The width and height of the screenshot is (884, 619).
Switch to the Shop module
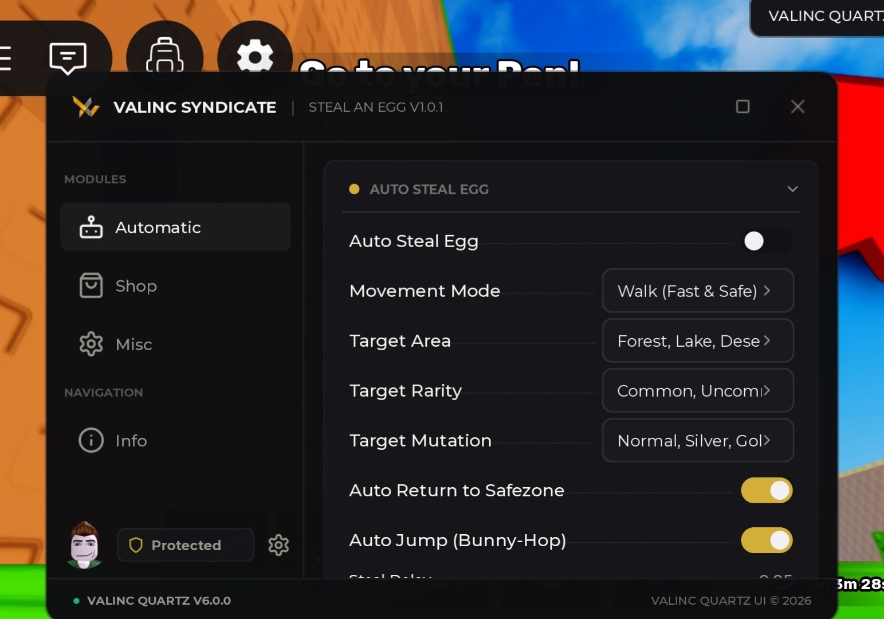175,285
